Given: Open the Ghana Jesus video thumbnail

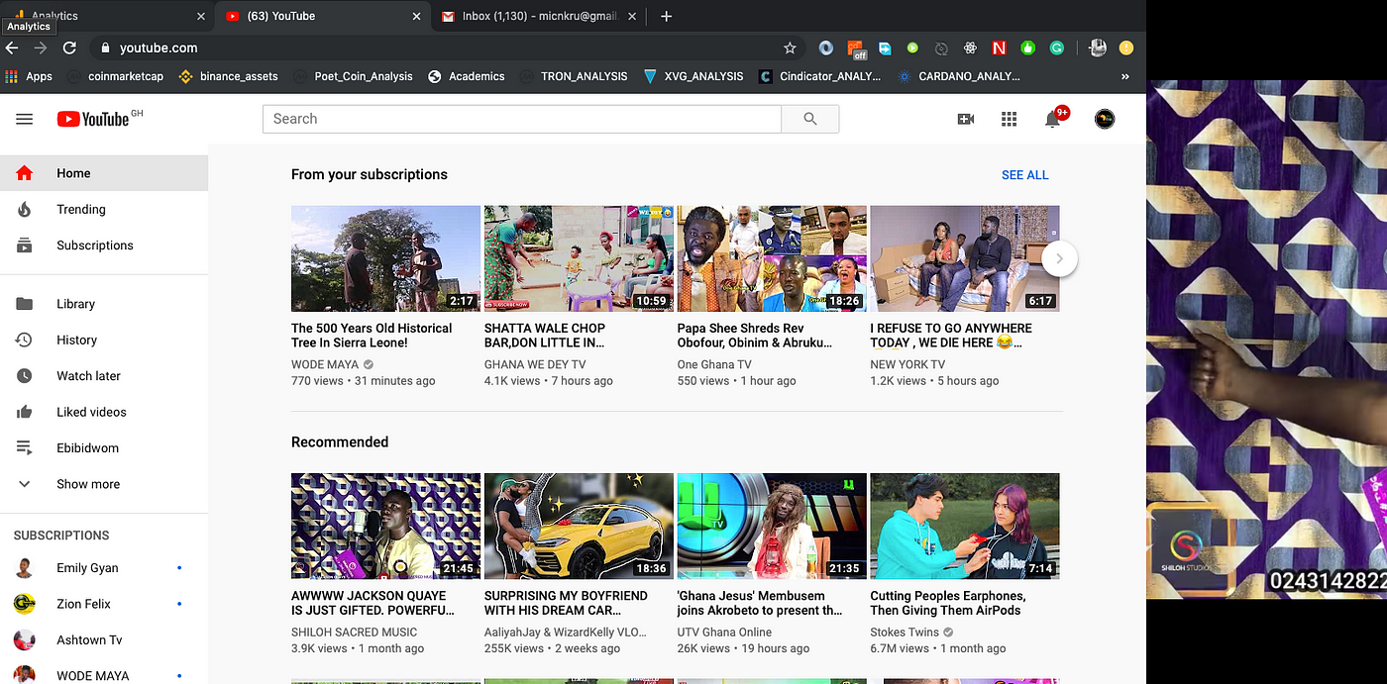Looking at the screenshot, I should click(x=772, y=526).
